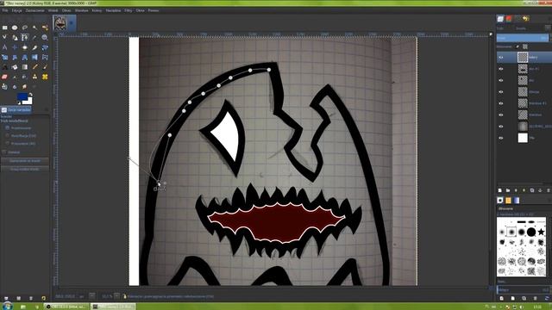Screen dimensions: 552x310
Task: Delete layer trash button below layers list
Action: tap(549, 190)
